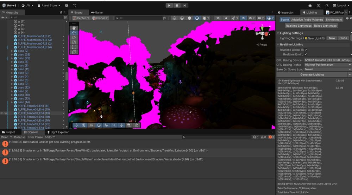The height and width of the screenshot is (195, 352).
Task: Open the global search magnifier icon
Action: pyautogui.click(x=327, y=5)
